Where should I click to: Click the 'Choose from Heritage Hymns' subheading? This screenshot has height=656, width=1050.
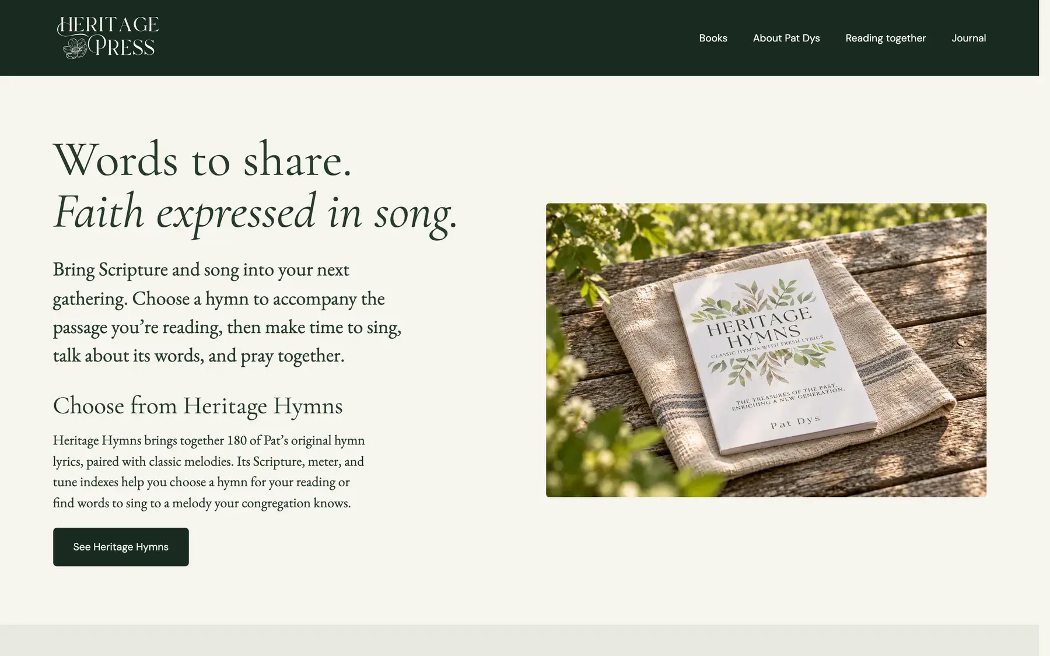click(198, 405)
